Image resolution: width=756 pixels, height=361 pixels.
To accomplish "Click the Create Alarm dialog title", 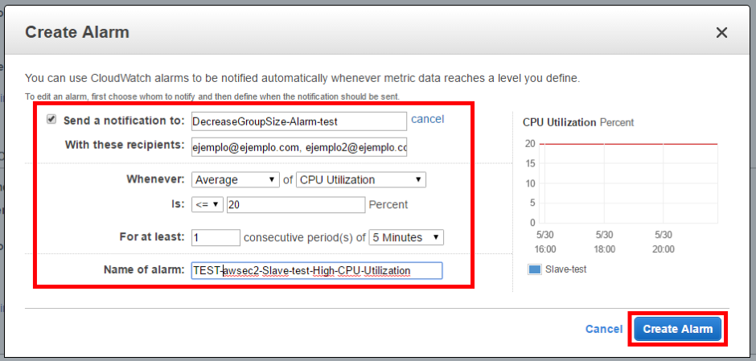I will (x=77, y=33).
